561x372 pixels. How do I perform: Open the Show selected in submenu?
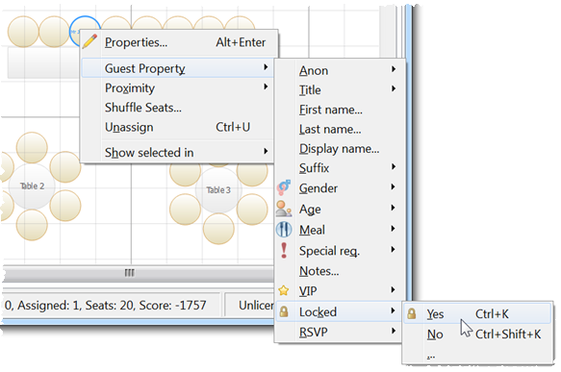tap(178, 152)
